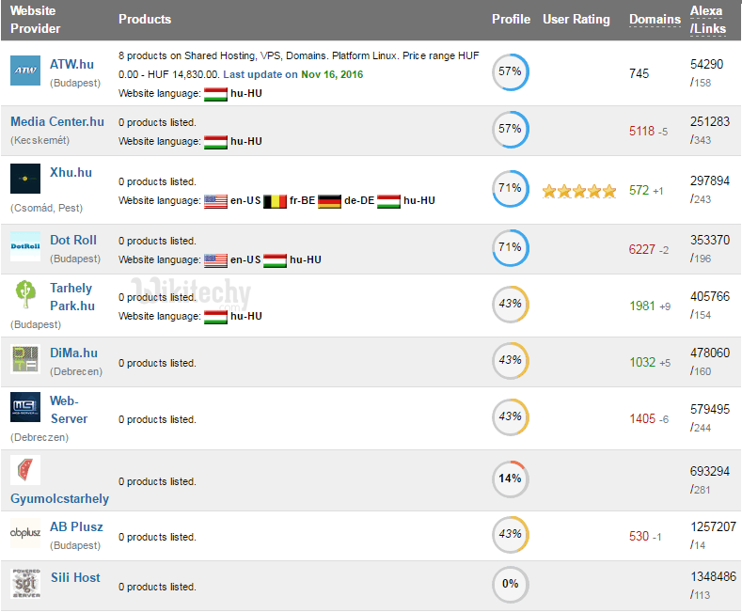Sort by the Domains column header
Screen dimensions: 742x612
655,19
